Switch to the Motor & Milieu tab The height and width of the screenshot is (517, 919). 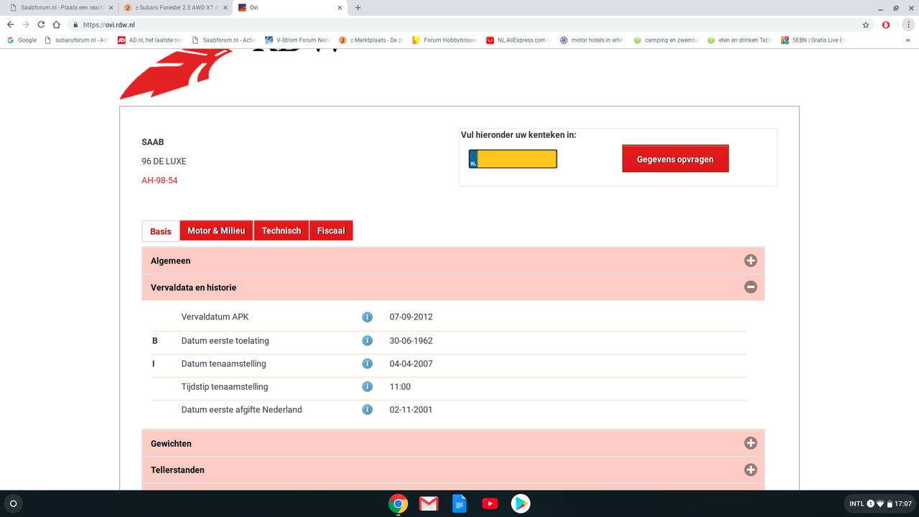[x=216, y=230]
